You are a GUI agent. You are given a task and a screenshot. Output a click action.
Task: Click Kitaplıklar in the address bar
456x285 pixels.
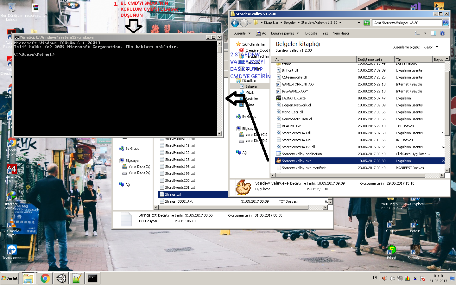271,23
